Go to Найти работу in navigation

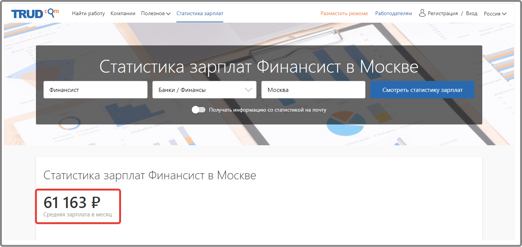click(x=88, y=13)
